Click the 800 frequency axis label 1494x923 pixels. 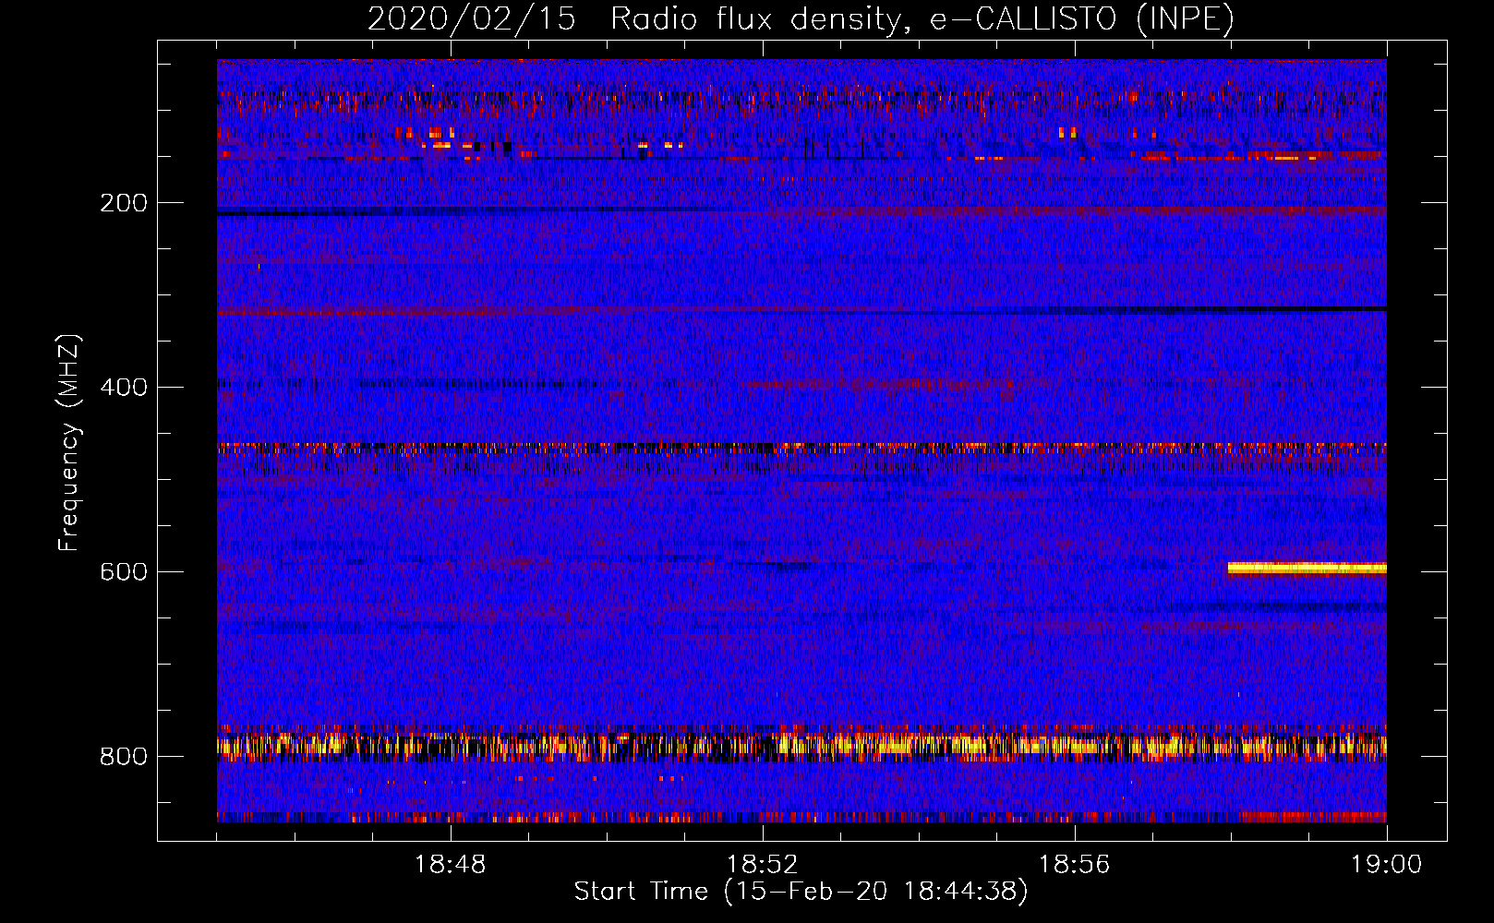pos(123,757)
